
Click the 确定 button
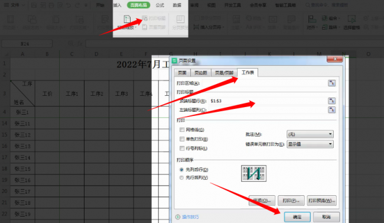(x=297, y=217)
